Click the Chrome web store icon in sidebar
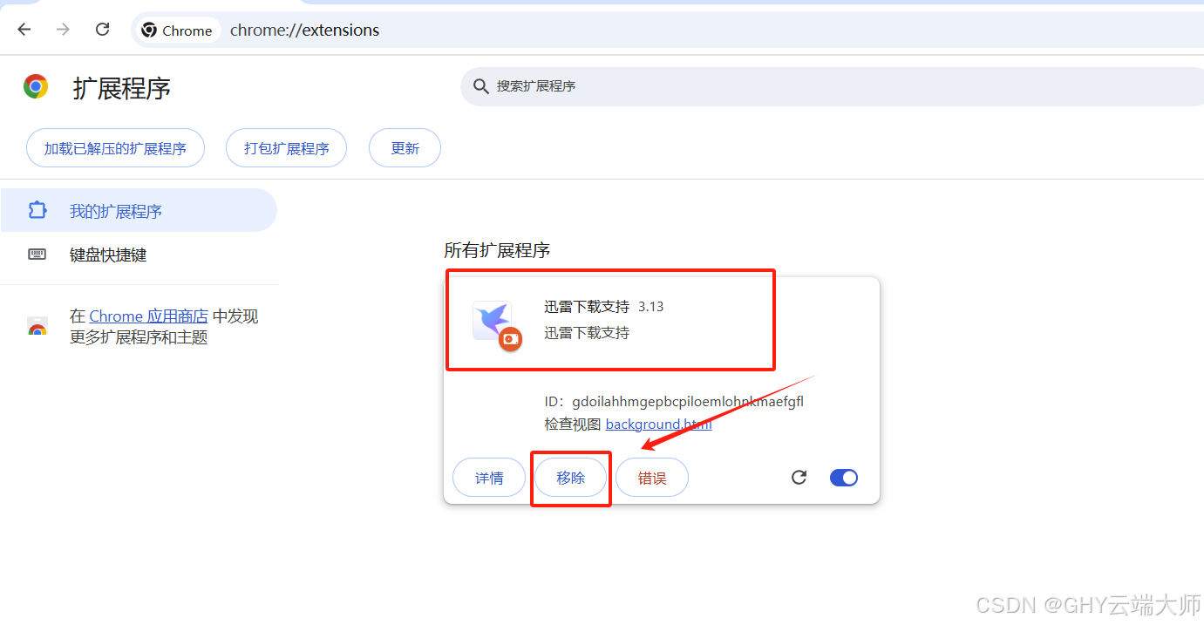 click(x=37, y=327)
